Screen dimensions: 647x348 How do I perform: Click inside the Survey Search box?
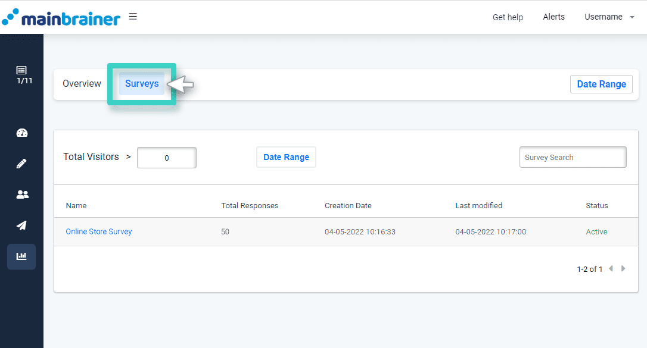click(x=573, y=156)
